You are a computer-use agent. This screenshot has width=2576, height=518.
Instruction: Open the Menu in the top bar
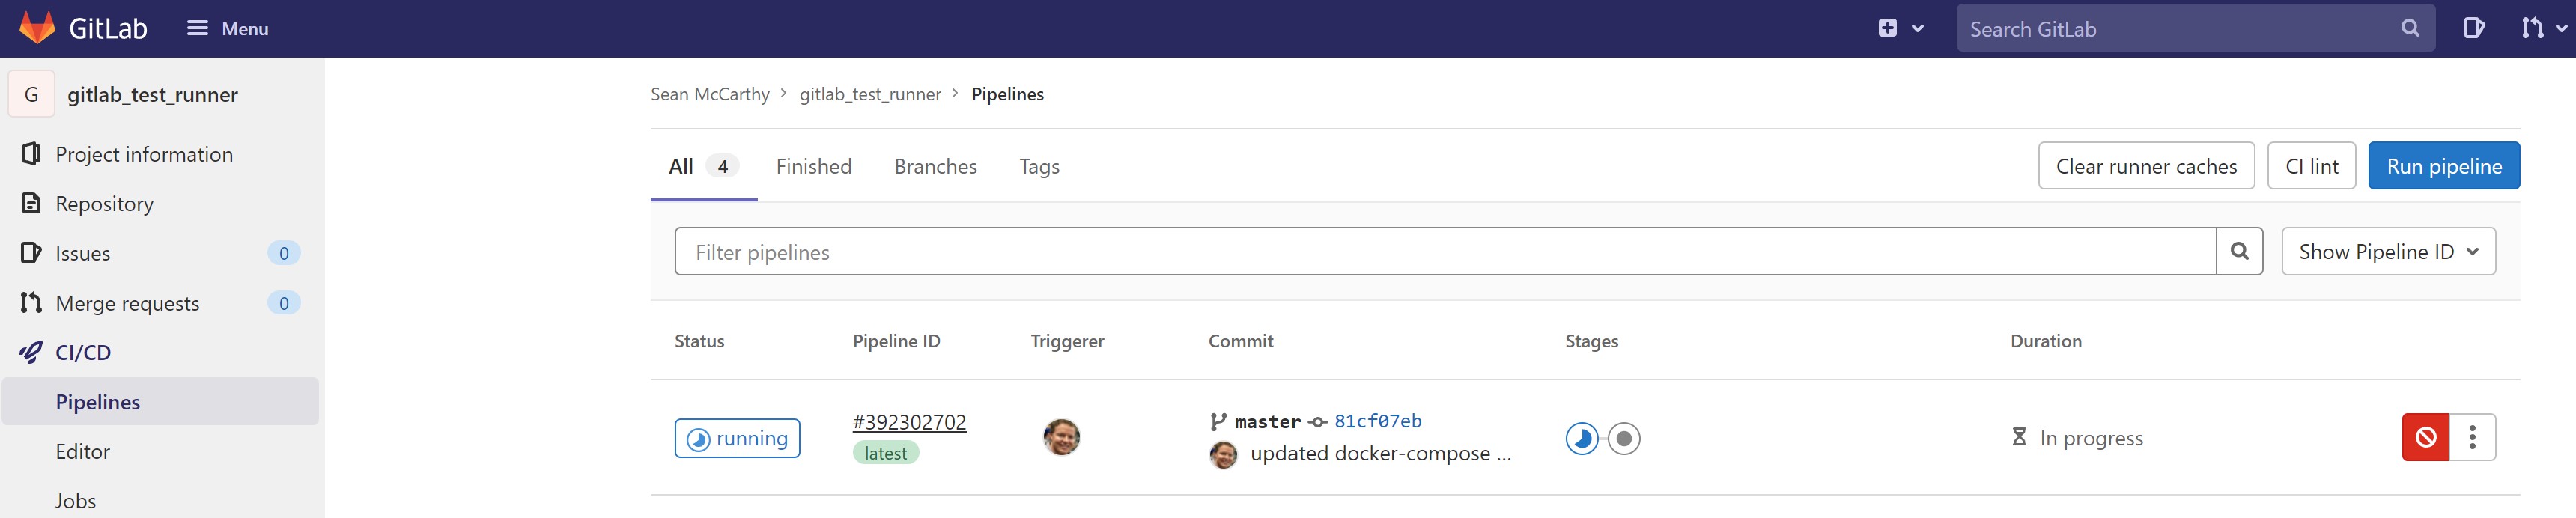click(227, 28)
